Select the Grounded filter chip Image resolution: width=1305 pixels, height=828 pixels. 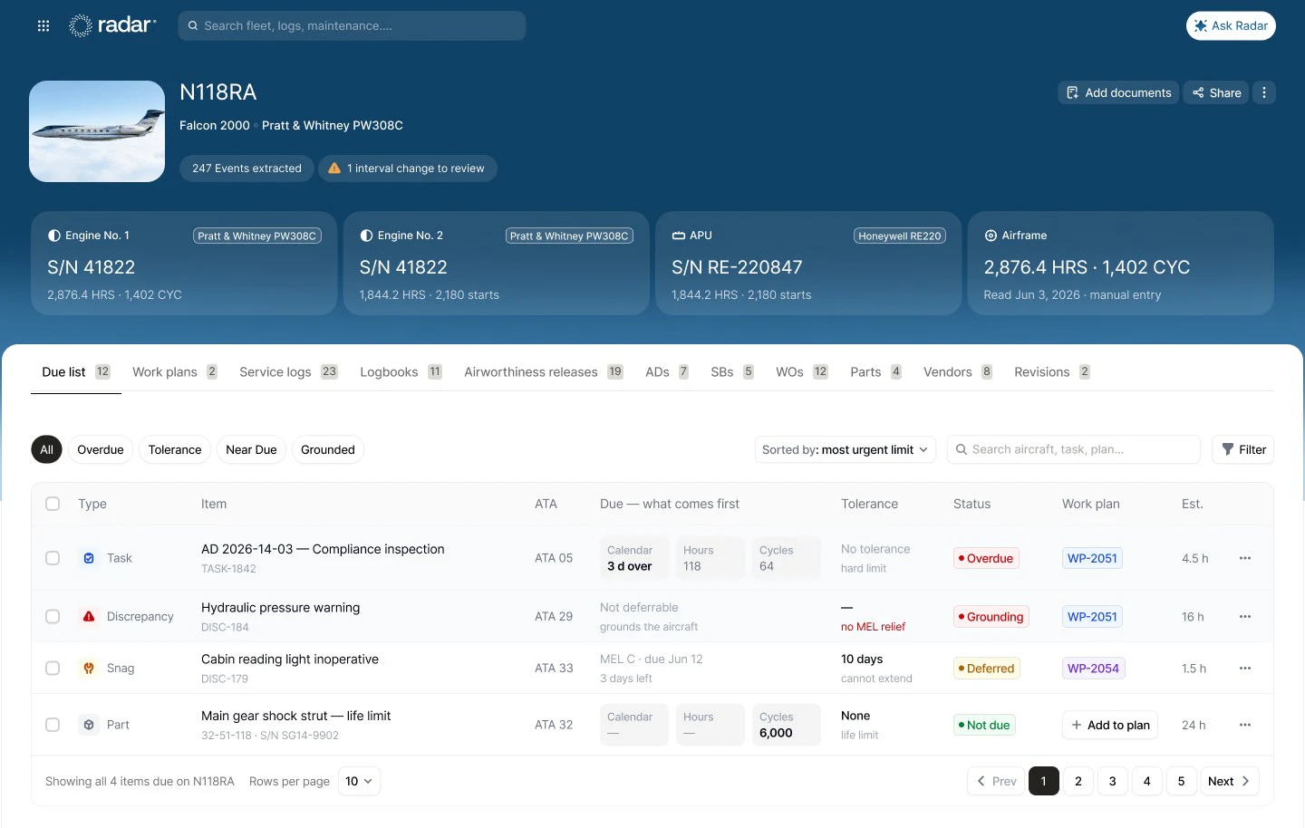[x=328, y=449]
